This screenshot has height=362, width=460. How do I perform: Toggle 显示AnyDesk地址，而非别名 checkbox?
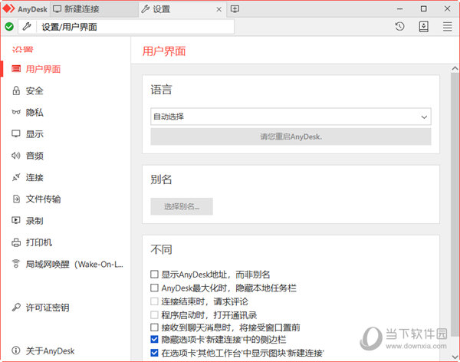[x=154, y=275]
